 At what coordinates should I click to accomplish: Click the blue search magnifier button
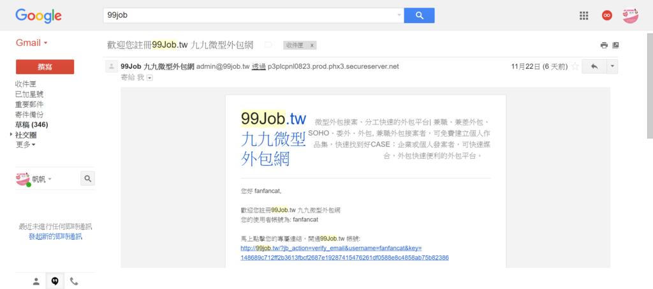tap(420, 15)
